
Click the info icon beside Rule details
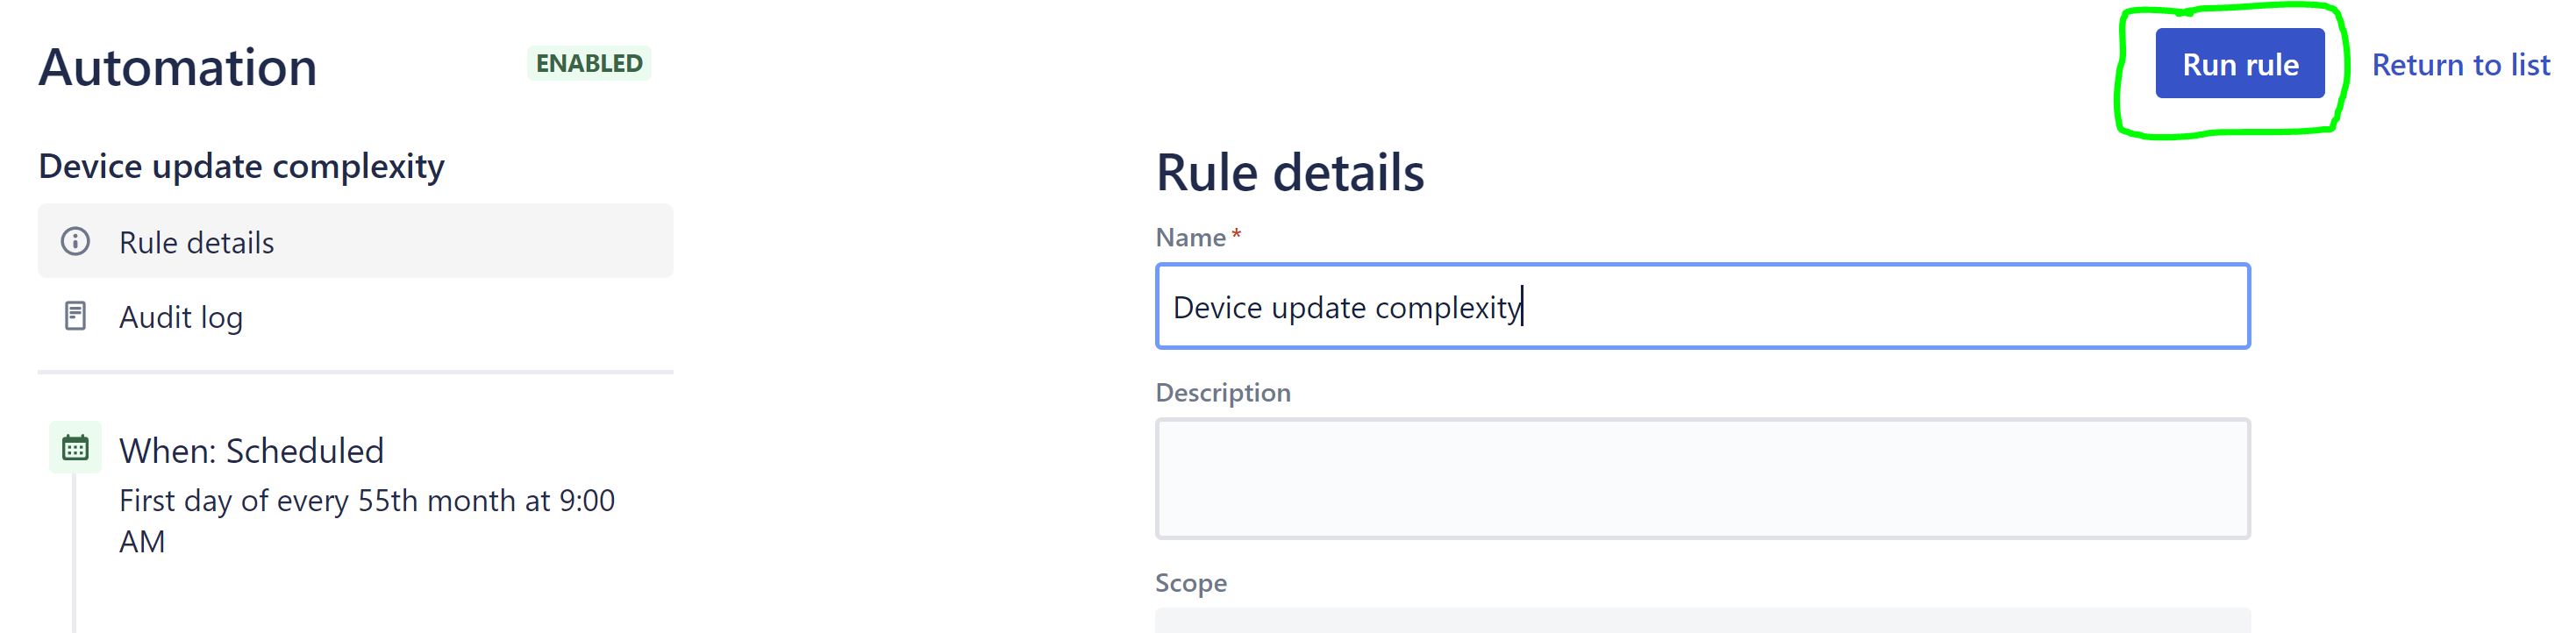[76, 241]
